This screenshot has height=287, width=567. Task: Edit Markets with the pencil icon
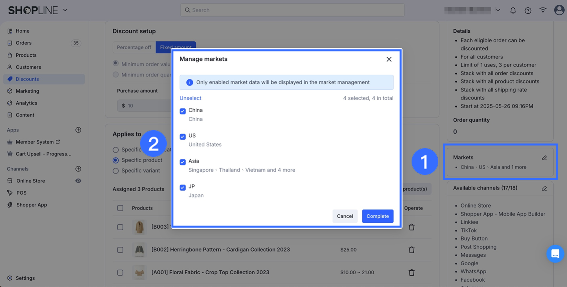(x=544, y=158)
